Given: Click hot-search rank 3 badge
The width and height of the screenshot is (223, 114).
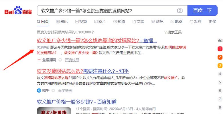Looking at the screenshot, I should coord(220,66).
